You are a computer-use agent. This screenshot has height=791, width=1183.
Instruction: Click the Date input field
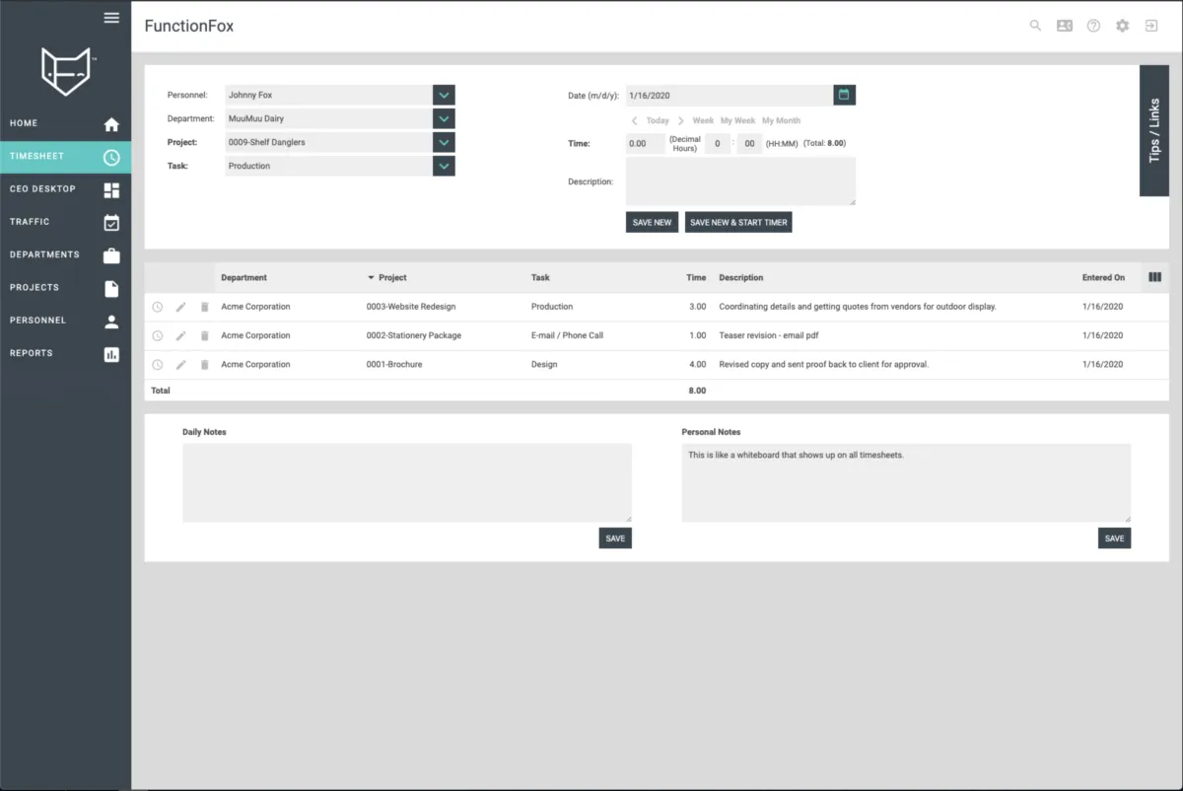[x=729, y=95]
